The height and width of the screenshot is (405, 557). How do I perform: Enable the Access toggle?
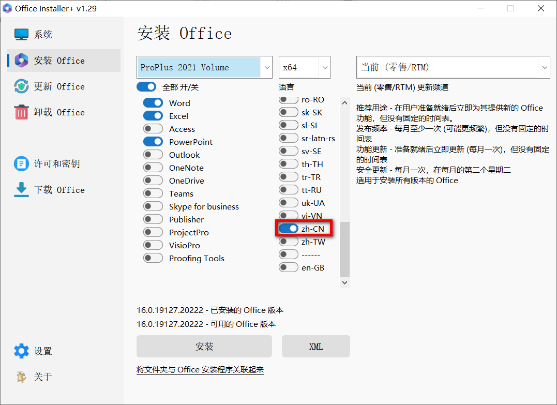tap(153, 129)
